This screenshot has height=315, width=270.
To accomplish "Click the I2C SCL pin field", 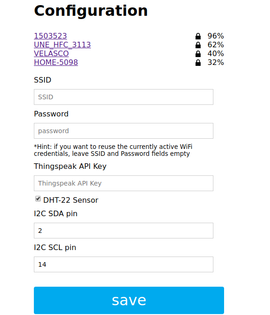I will click(123, 264).
